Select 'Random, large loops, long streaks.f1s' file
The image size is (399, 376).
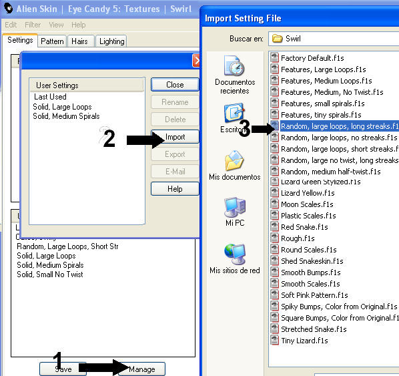pyautogui.click(x=340, y=126)
